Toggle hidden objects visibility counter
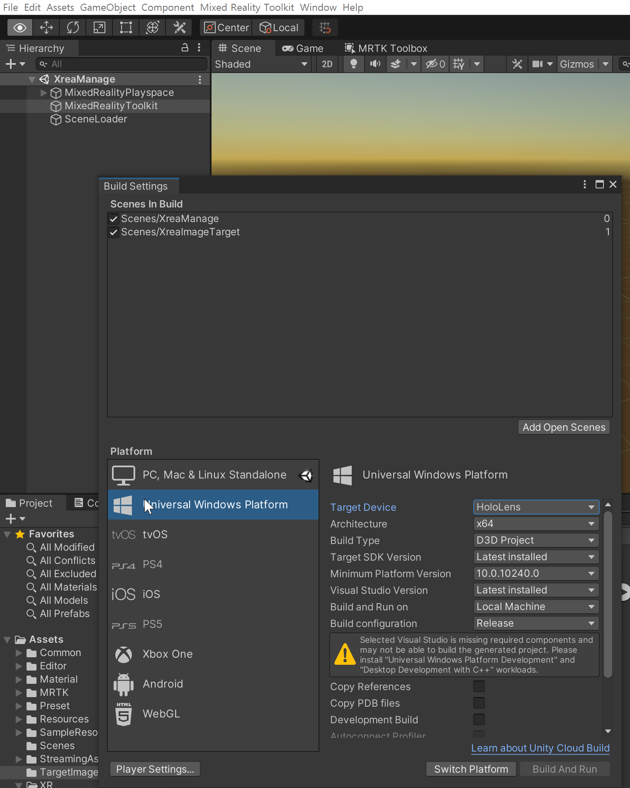This screenshot has width=630, height=788. point(435,64)
